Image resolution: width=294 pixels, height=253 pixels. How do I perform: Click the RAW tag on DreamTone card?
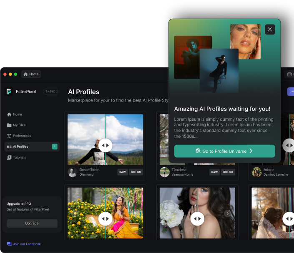click(x=123, y=172)
